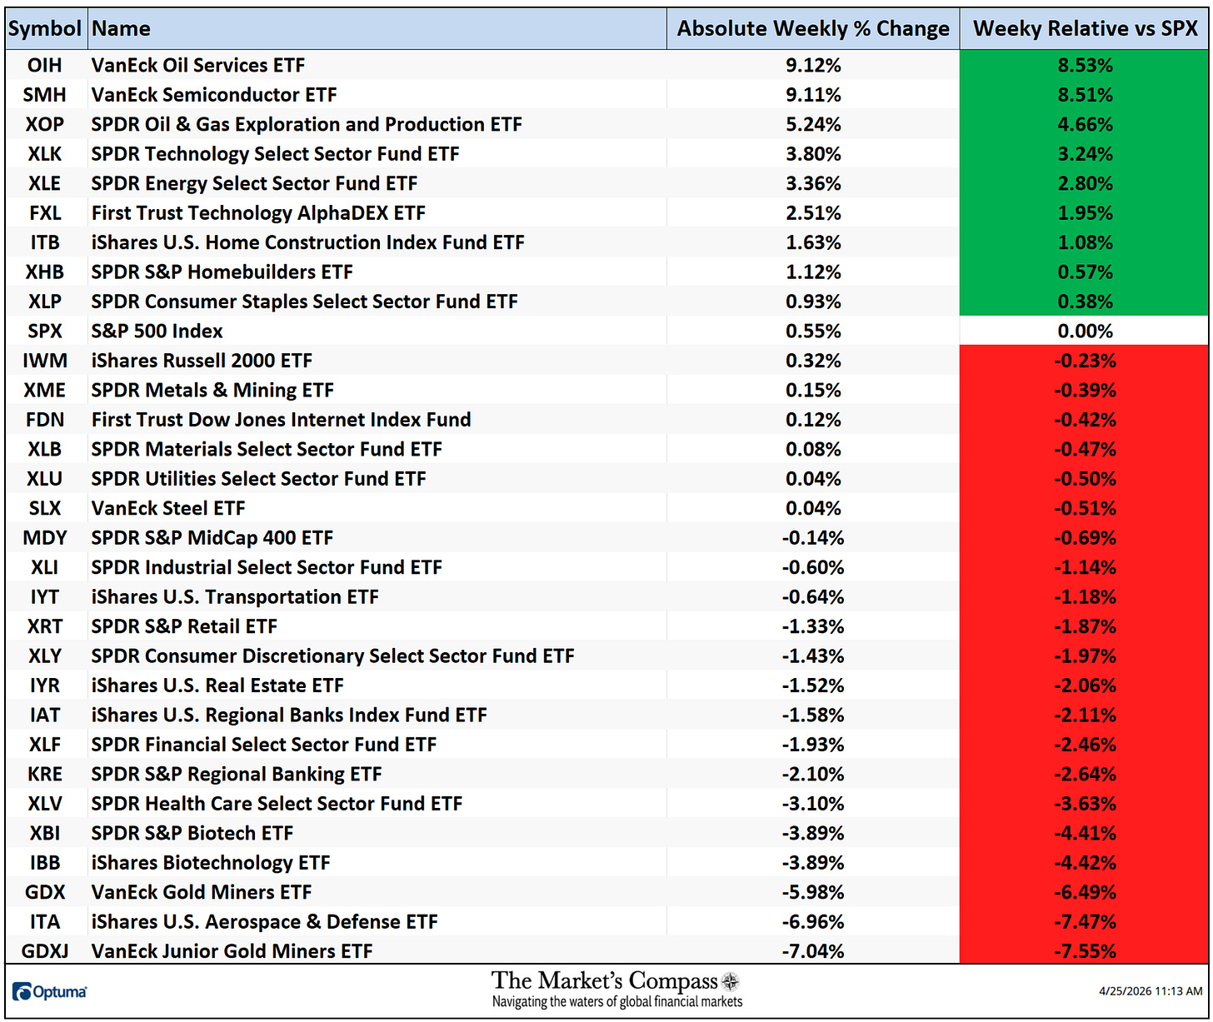Click the 9.12% absolute change value

click(813, 65)
